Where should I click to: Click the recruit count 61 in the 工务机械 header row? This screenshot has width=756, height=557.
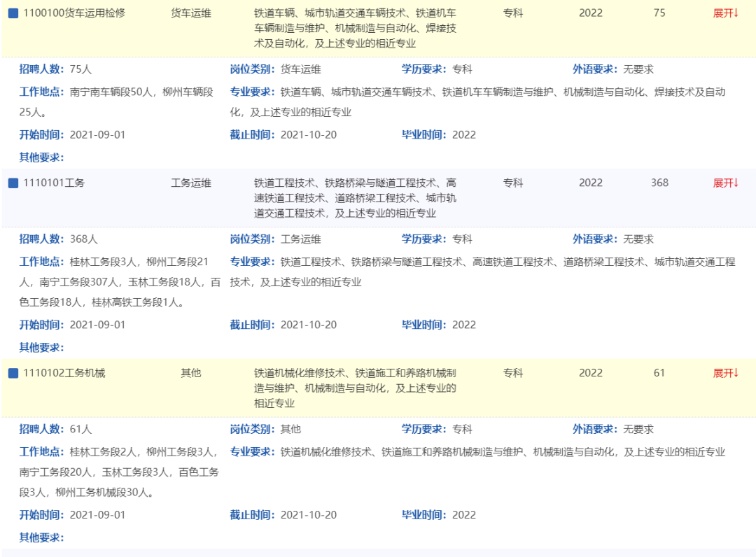(x=659, y=374)
